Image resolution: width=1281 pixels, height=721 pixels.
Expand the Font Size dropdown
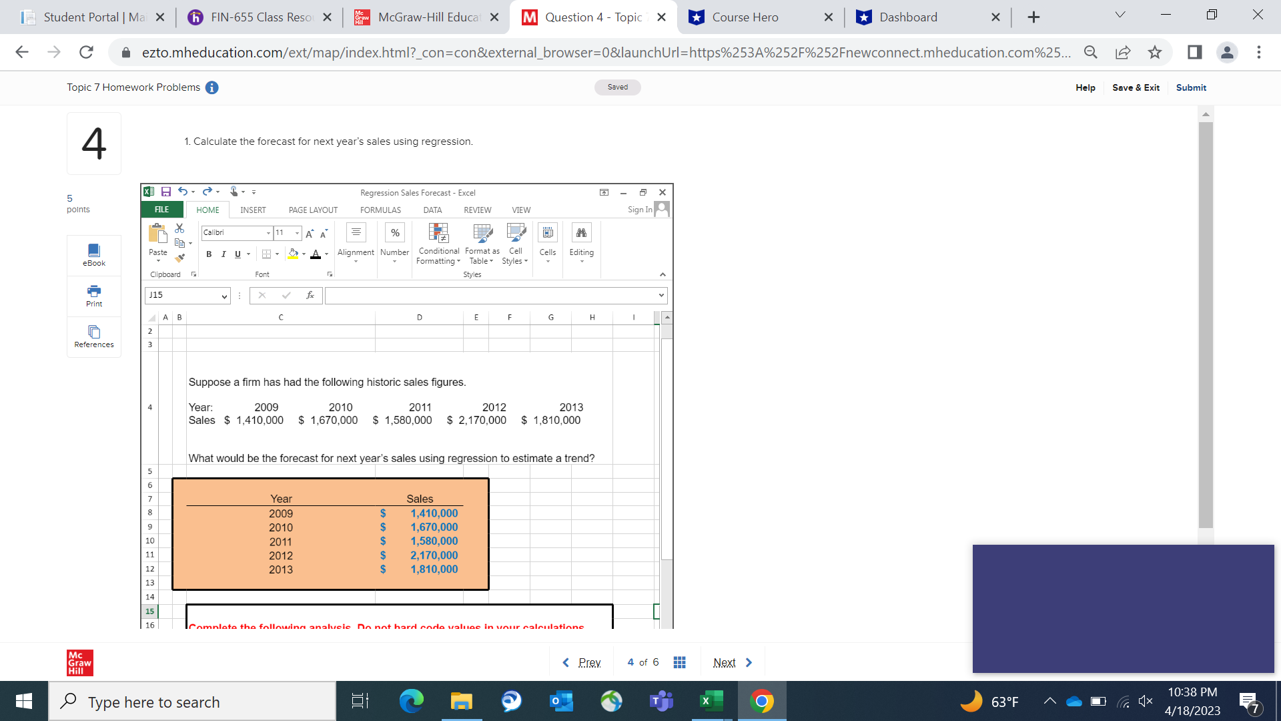(296, 233)
